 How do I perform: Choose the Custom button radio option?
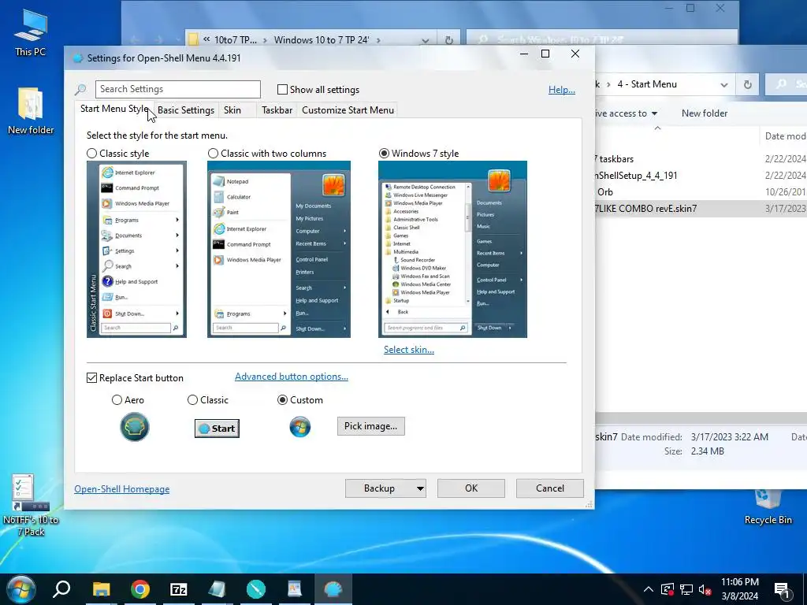click(282, 399)
